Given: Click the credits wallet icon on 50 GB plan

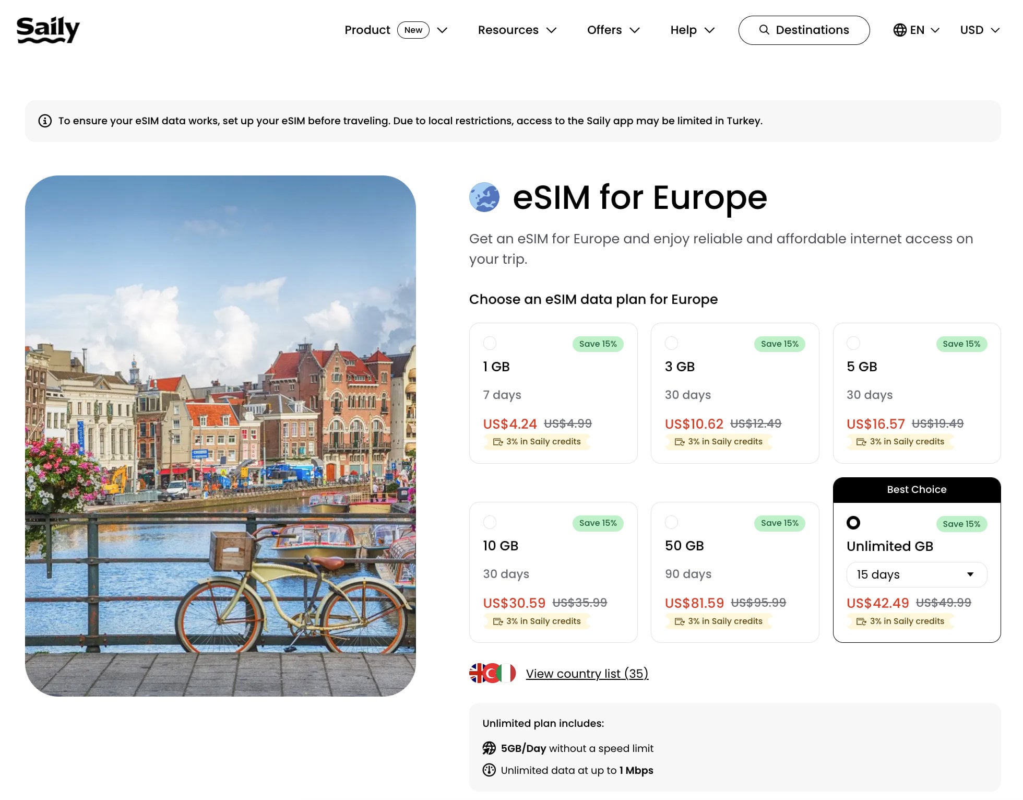Looking at the screenshot, I should (x=680, y=621).
